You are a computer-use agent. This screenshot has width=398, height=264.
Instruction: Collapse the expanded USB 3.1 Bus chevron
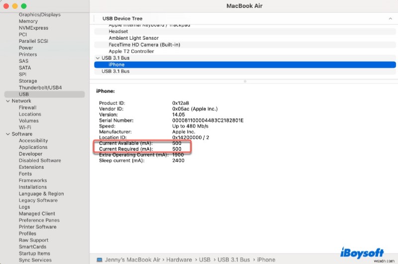[x=98, y=58]
